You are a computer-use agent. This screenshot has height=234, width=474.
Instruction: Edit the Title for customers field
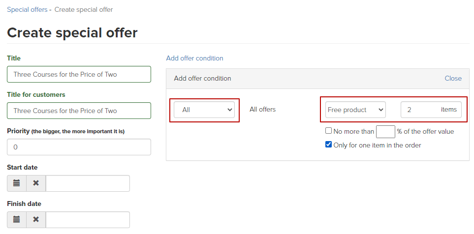click(x=79, y=111)
